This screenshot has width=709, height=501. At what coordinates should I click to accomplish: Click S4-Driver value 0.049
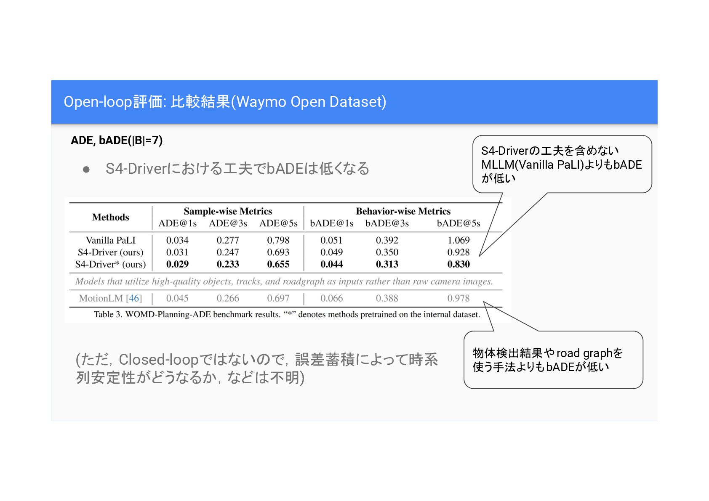point(332,252)
